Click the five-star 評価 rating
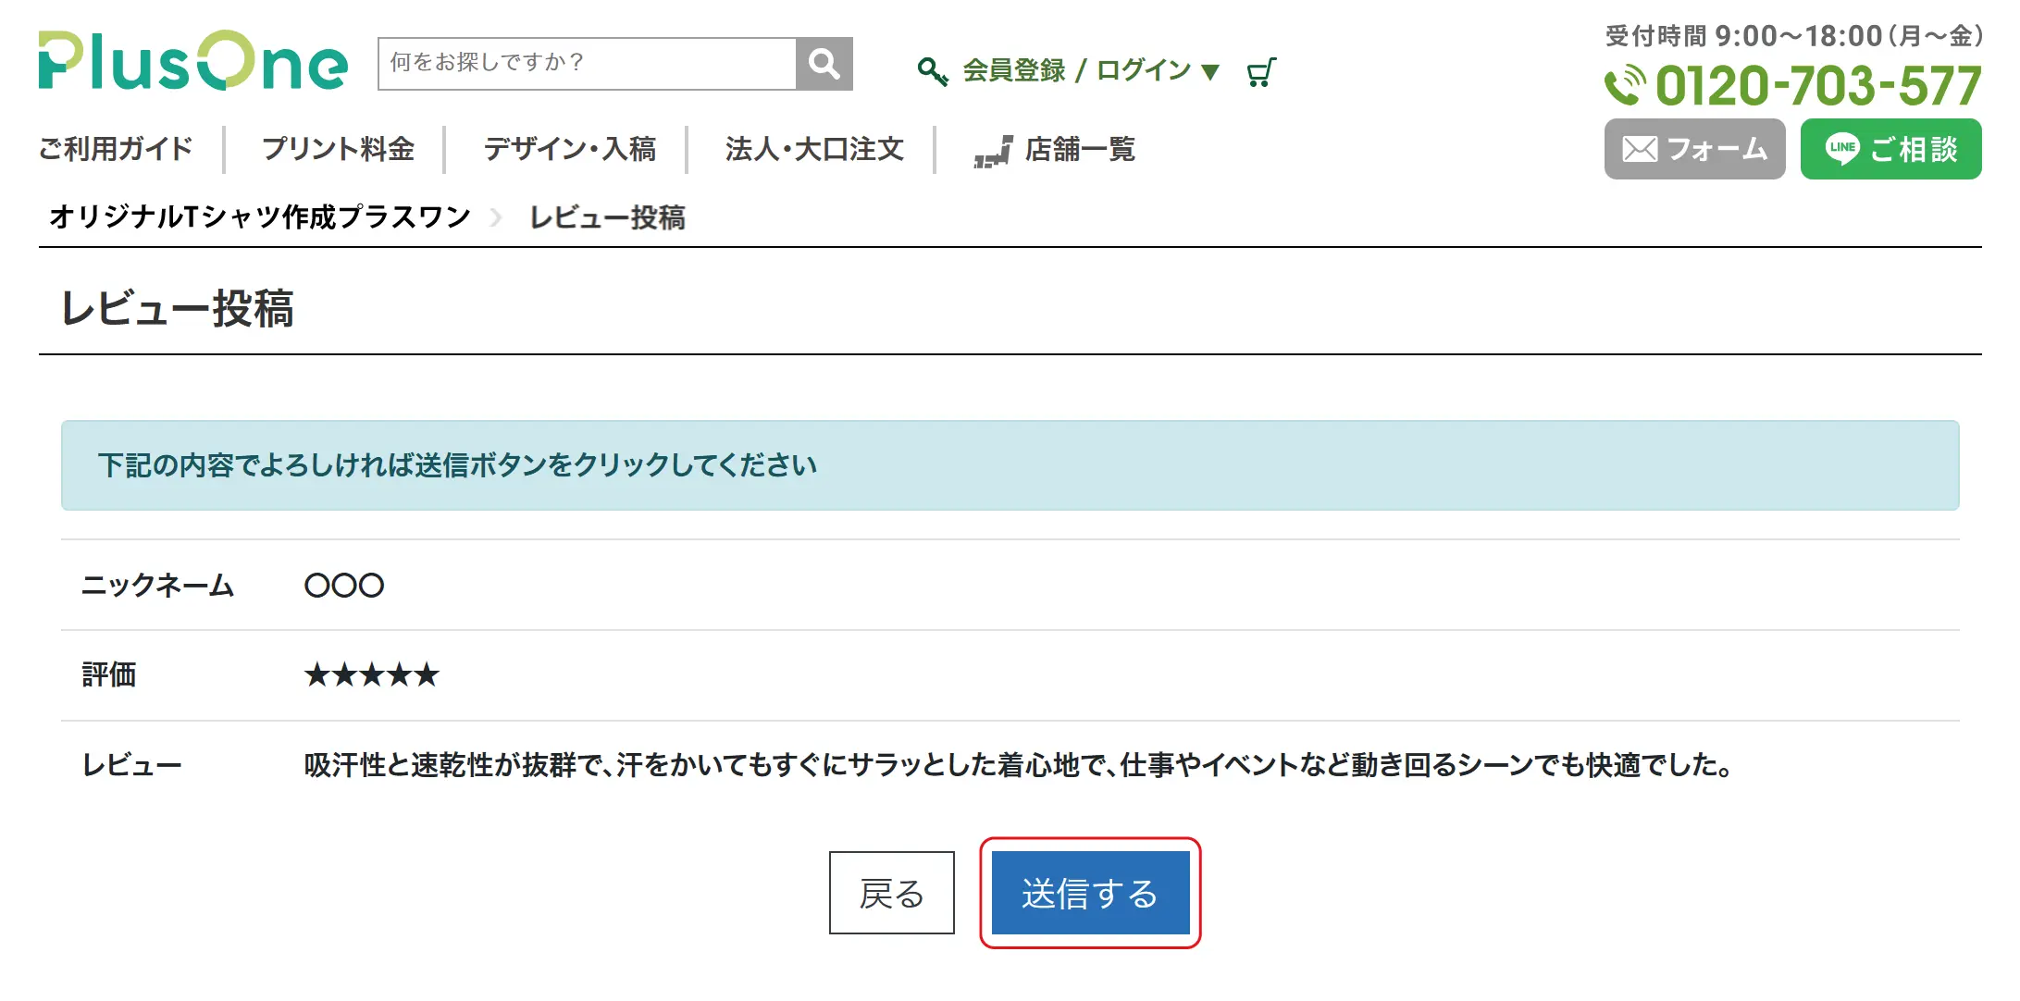Viewport: 2020px width, 1001px height. [371, 675]
